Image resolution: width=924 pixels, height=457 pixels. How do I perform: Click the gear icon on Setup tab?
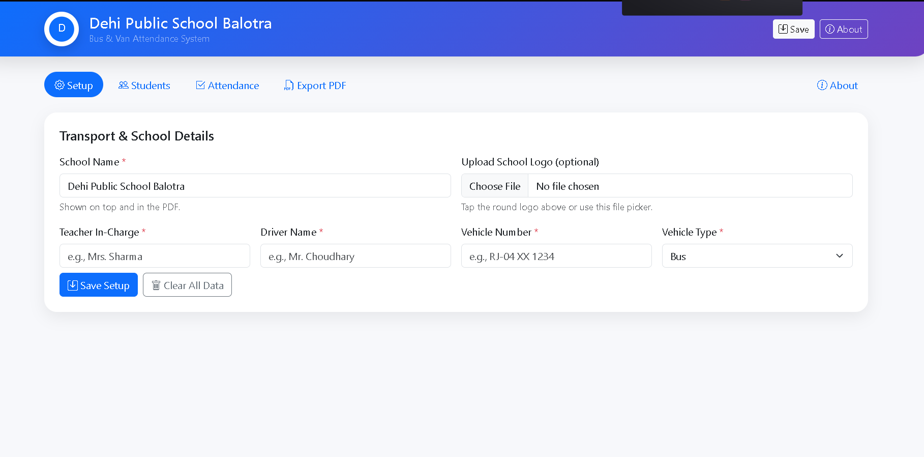[x=59, y=85]
